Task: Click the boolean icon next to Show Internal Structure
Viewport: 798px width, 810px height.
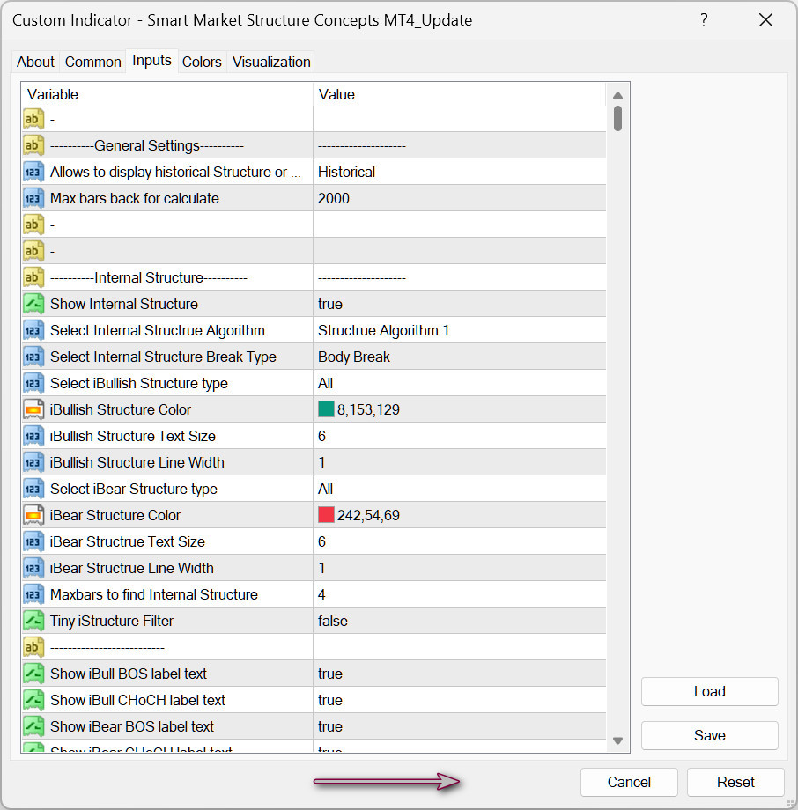Action: click(33, 304)
